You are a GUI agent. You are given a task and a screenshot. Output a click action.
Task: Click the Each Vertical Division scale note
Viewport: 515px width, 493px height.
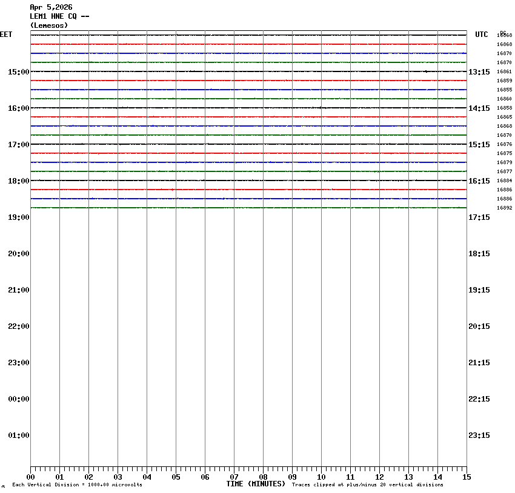[x=77, y=485]
